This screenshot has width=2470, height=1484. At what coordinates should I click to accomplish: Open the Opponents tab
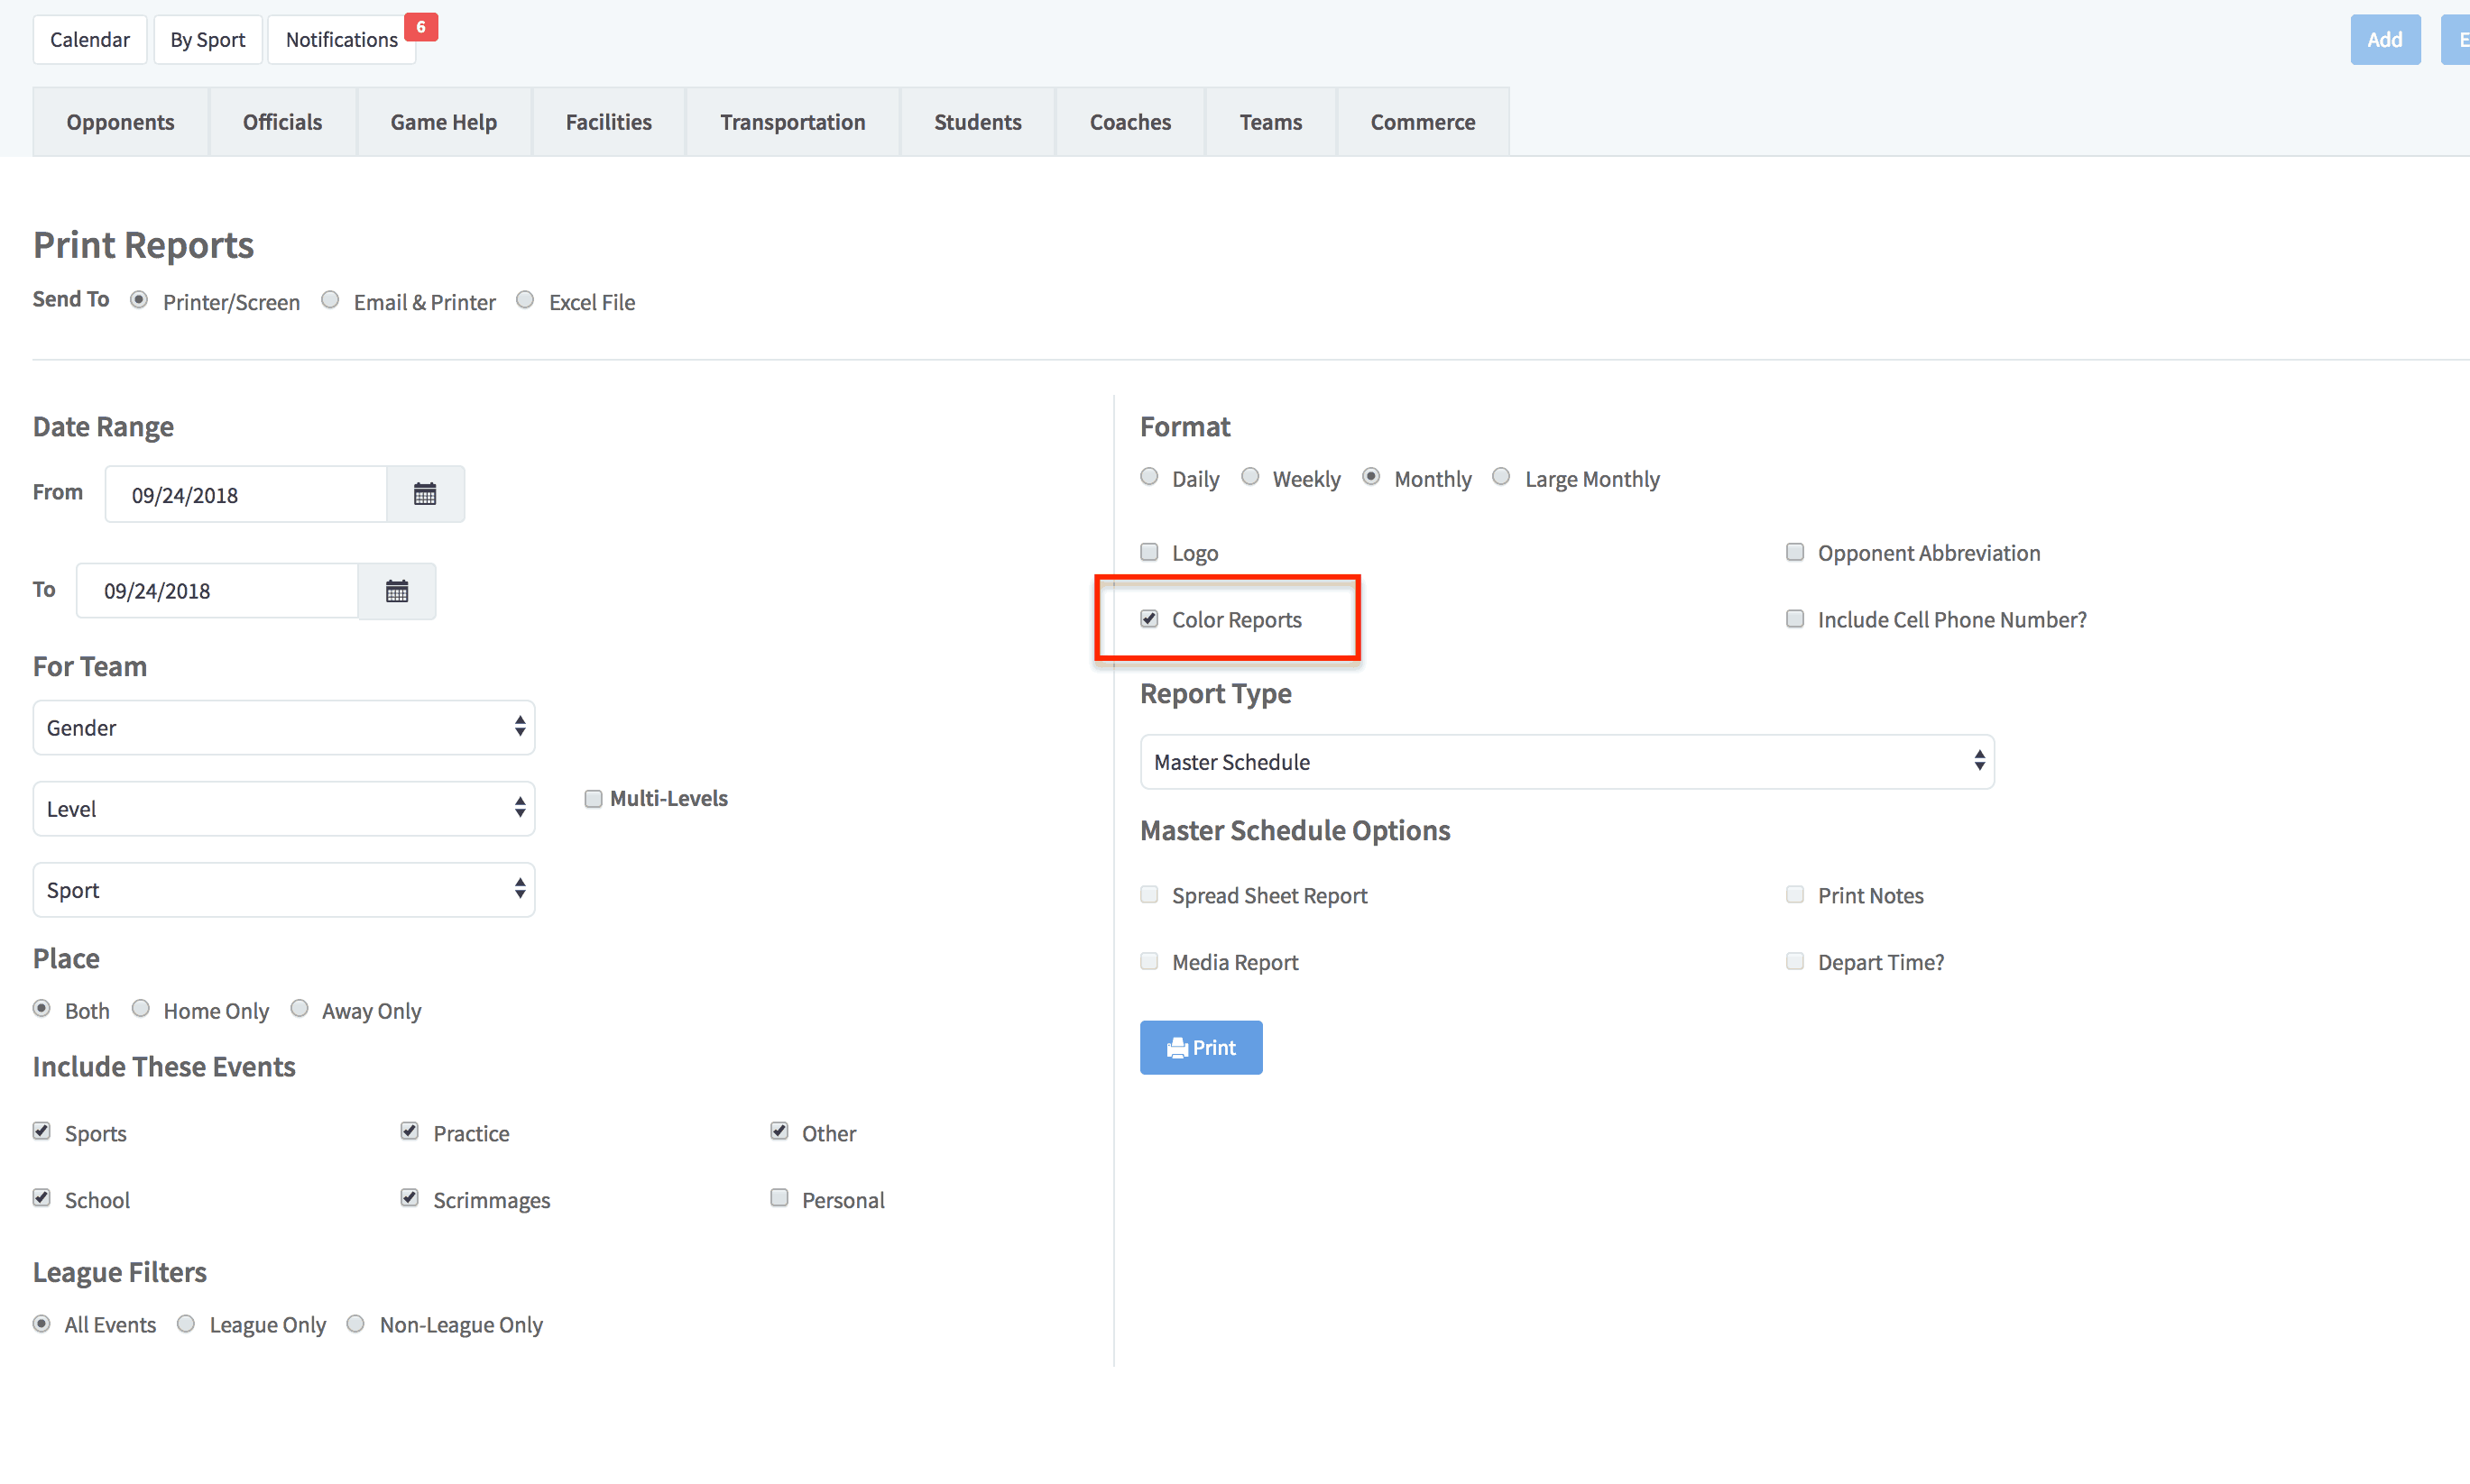pos(121,122)
